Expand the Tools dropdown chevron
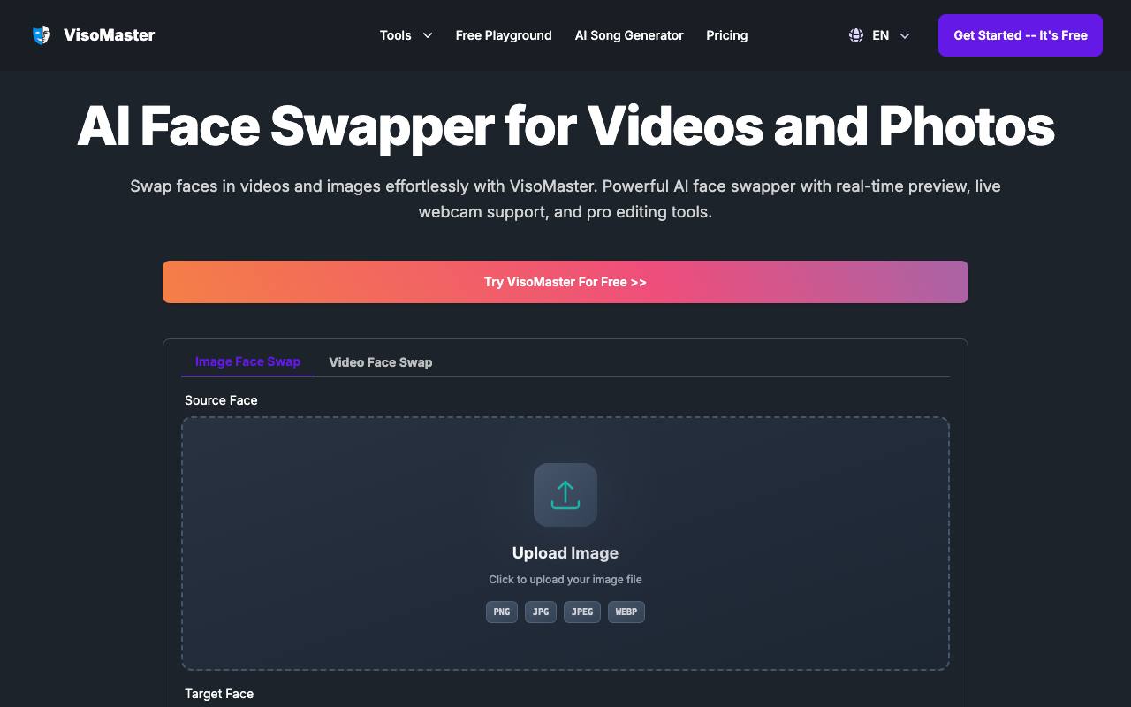Screen dimensions: 1131x707 coord(428,35)
